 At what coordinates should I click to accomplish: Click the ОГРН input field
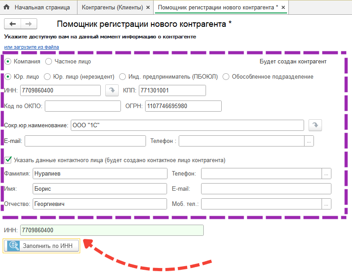(x=183, y=106)
